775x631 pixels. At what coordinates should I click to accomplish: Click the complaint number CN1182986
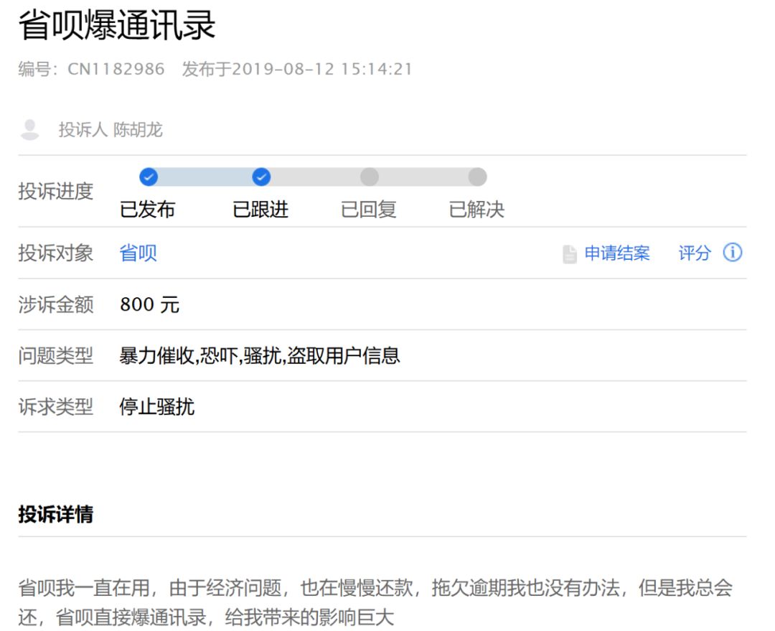[x=116, y=70]
